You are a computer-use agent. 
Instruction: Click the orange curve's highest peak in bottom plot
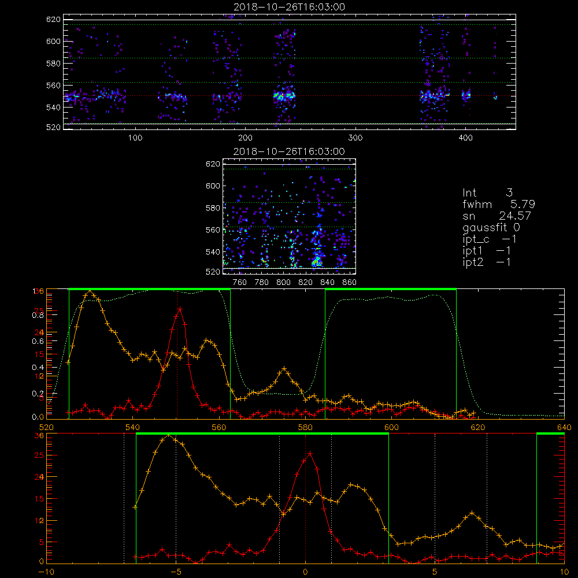[168, 435]
